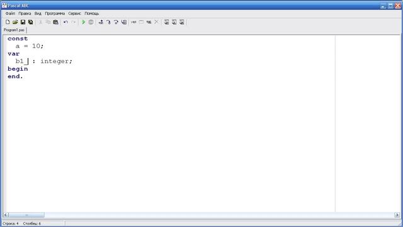Click the 'Строка: 4' status bar entry
This screenshot has height=227, width=403.
click(11, 223)
